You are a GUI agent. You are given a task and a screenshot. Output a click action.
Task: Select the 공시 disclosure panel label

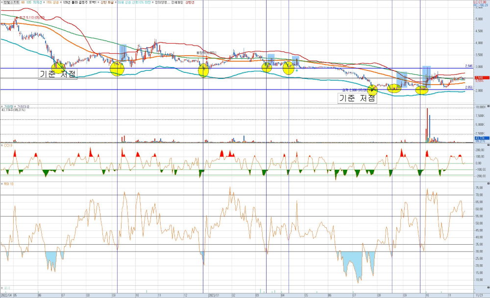[6, 288]
